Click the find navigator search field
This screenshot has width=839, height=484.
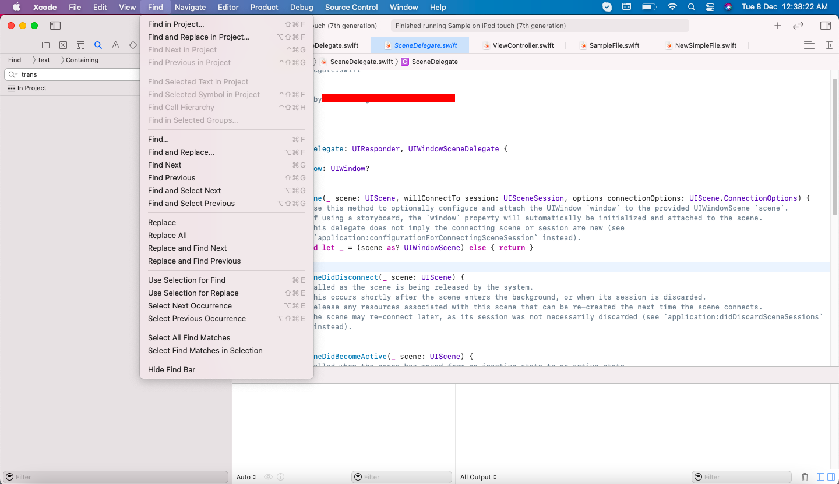[73, 74]
